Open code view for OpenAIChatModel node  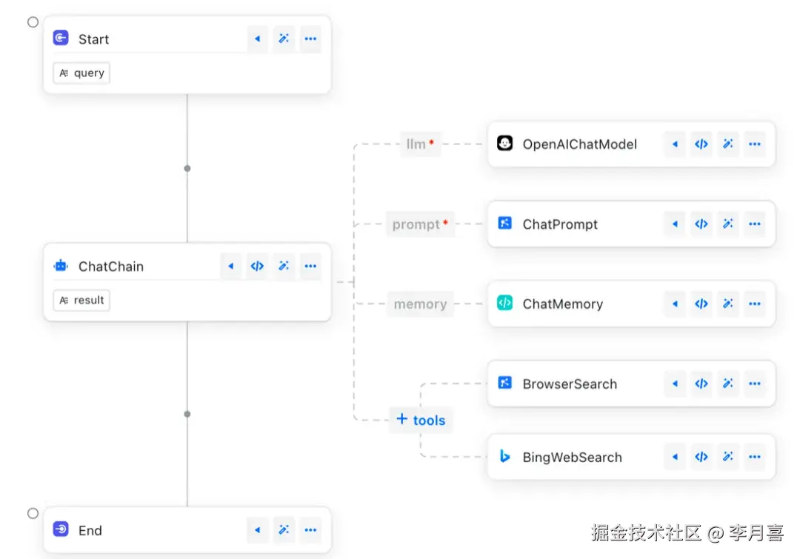click(701, 144)
